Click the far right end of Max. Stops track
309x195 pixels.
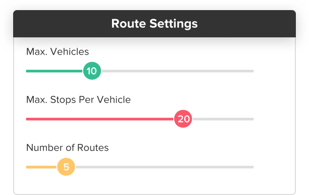252,119
